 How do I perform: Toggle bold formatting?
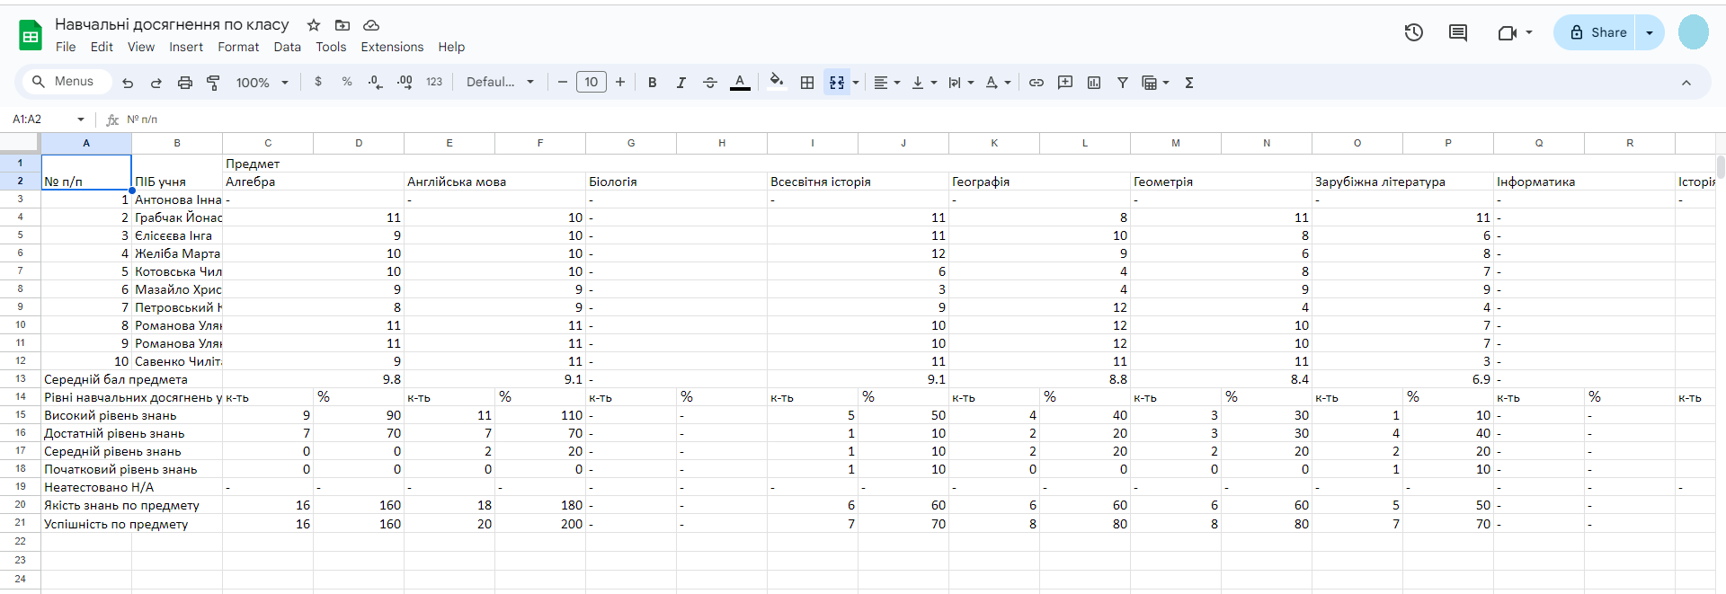(x=653, y=83)
